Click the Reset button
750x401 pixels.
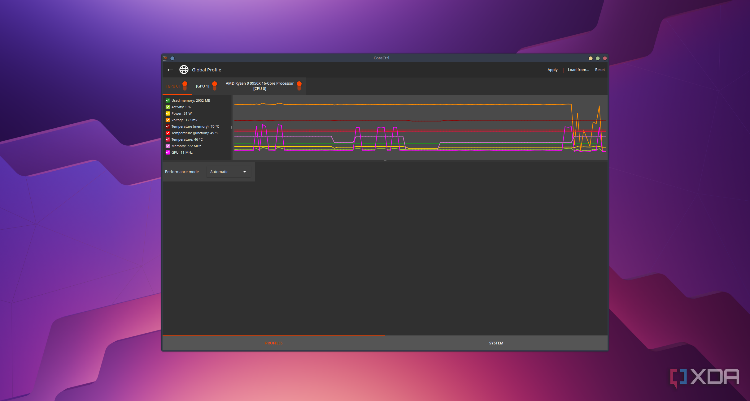(x=600, y=70)
